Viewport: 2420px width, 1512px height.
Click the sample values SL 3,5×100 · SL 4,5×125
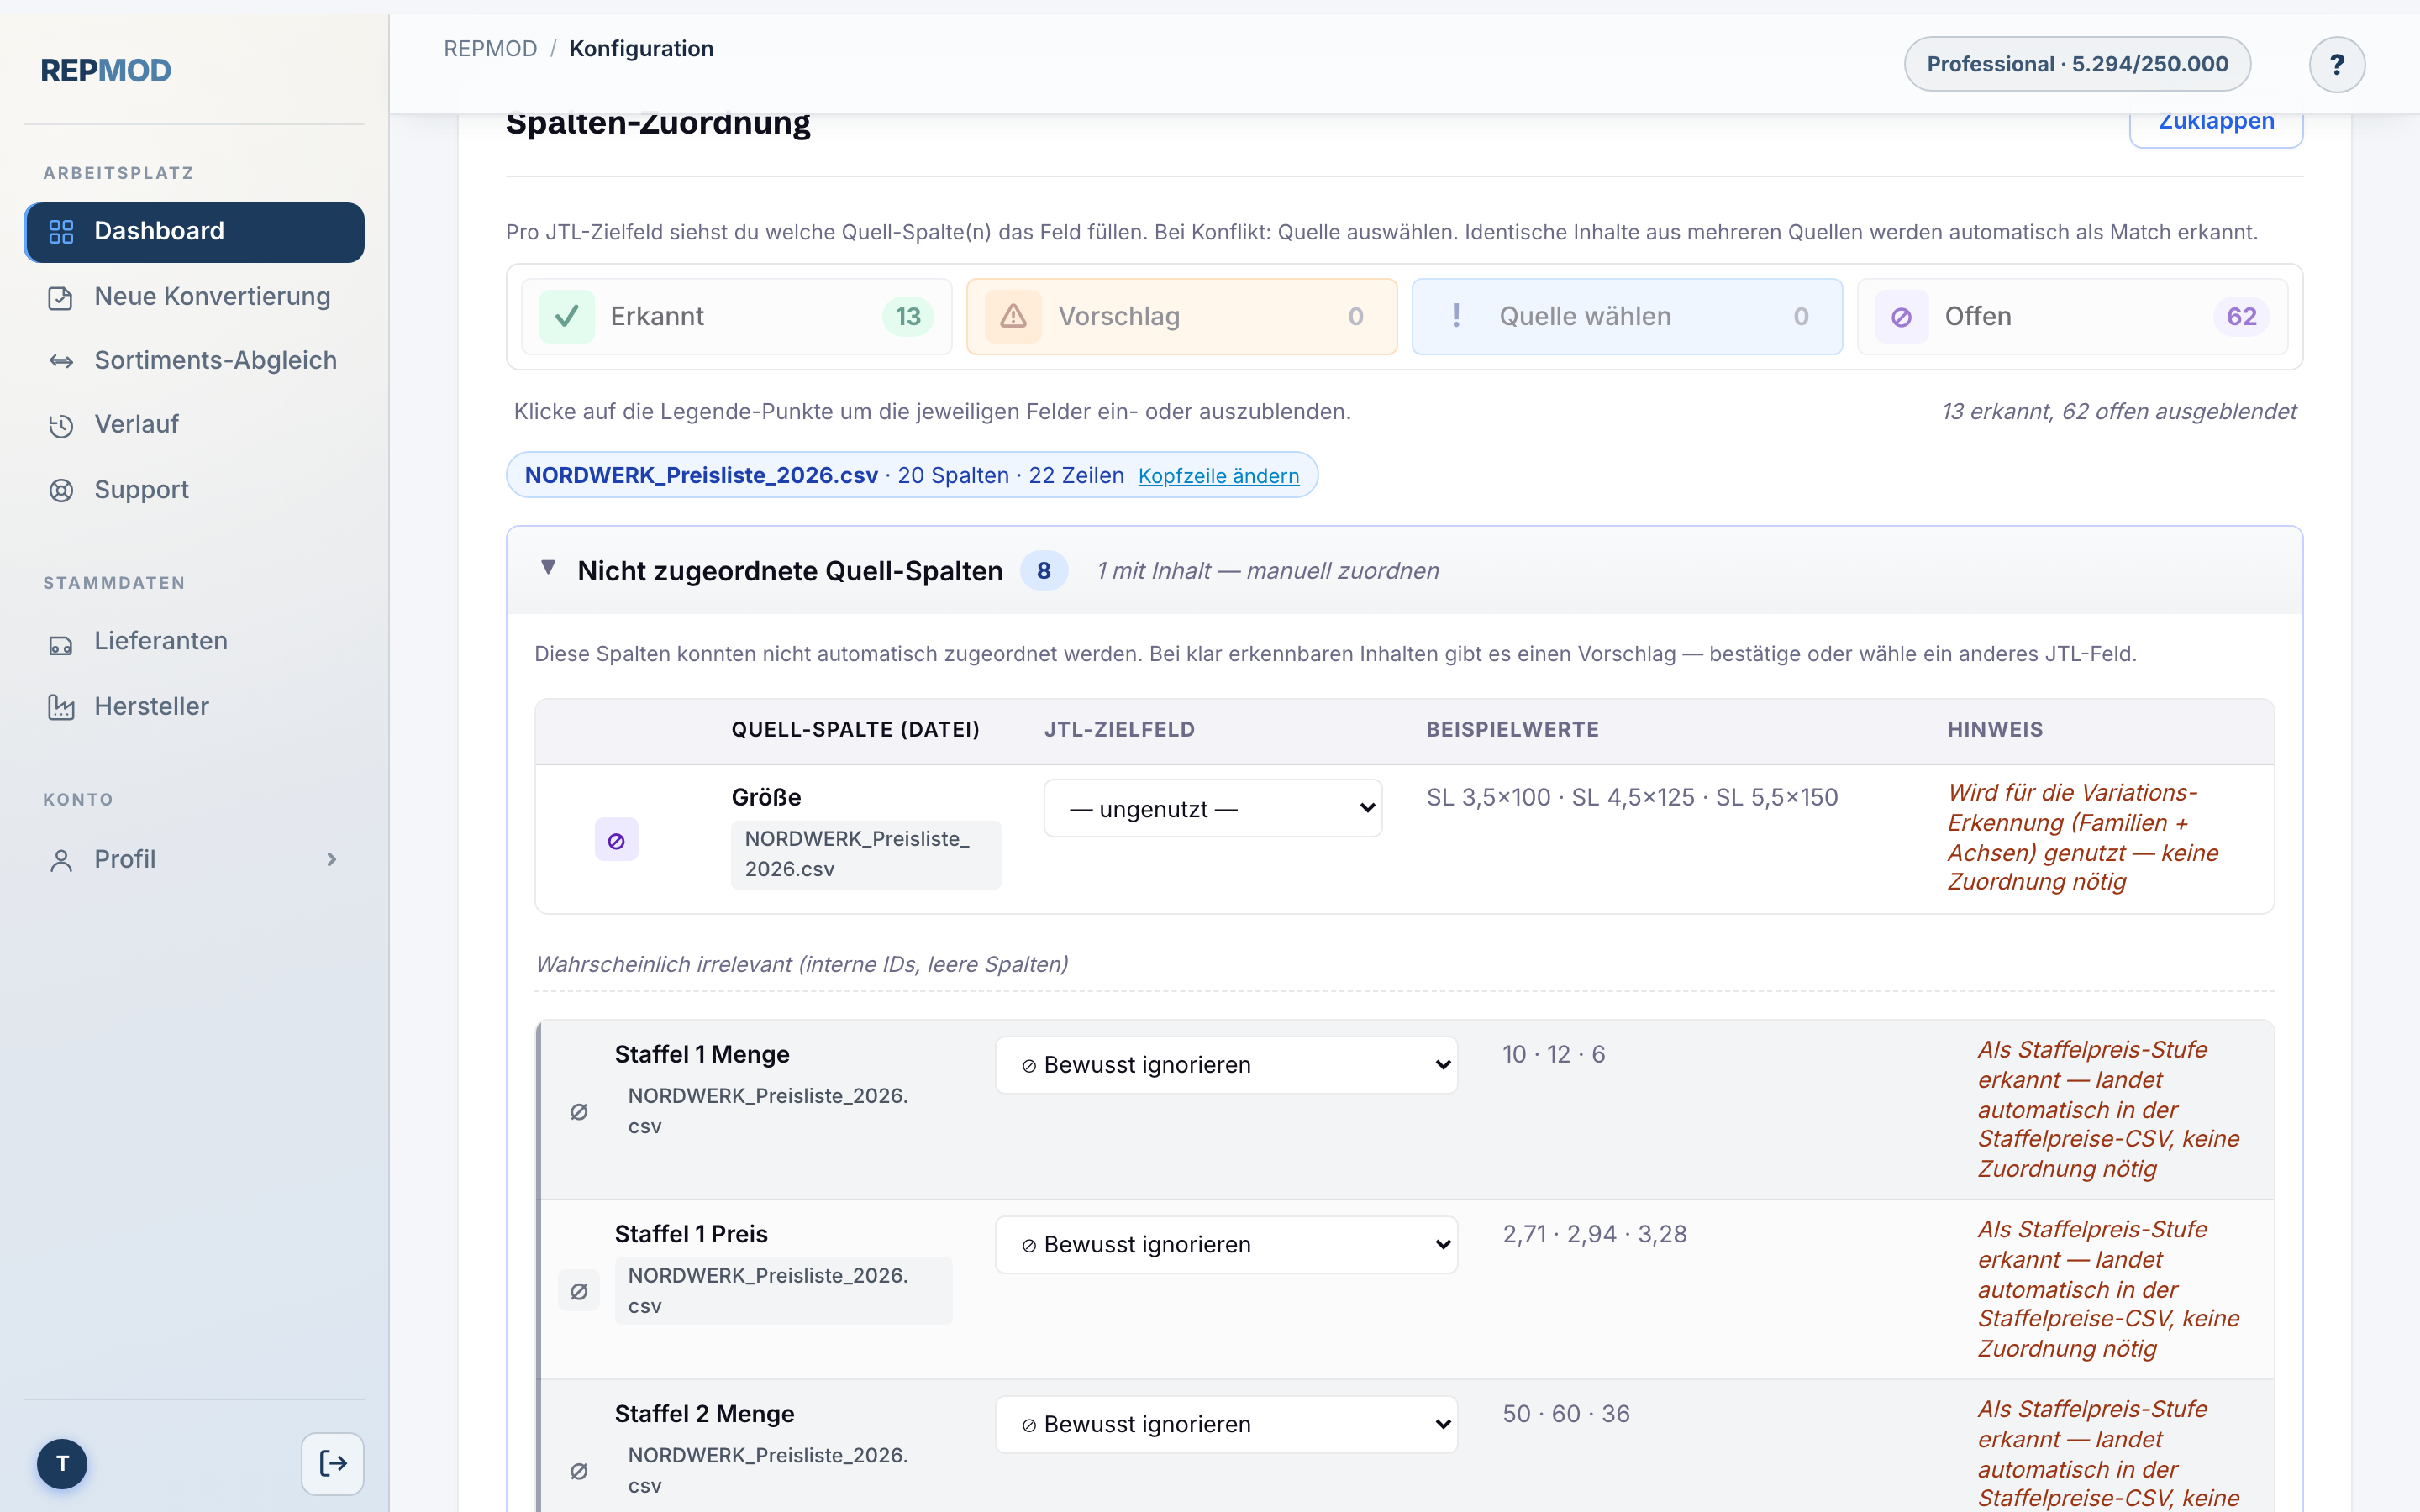(x=1632, y=798)
